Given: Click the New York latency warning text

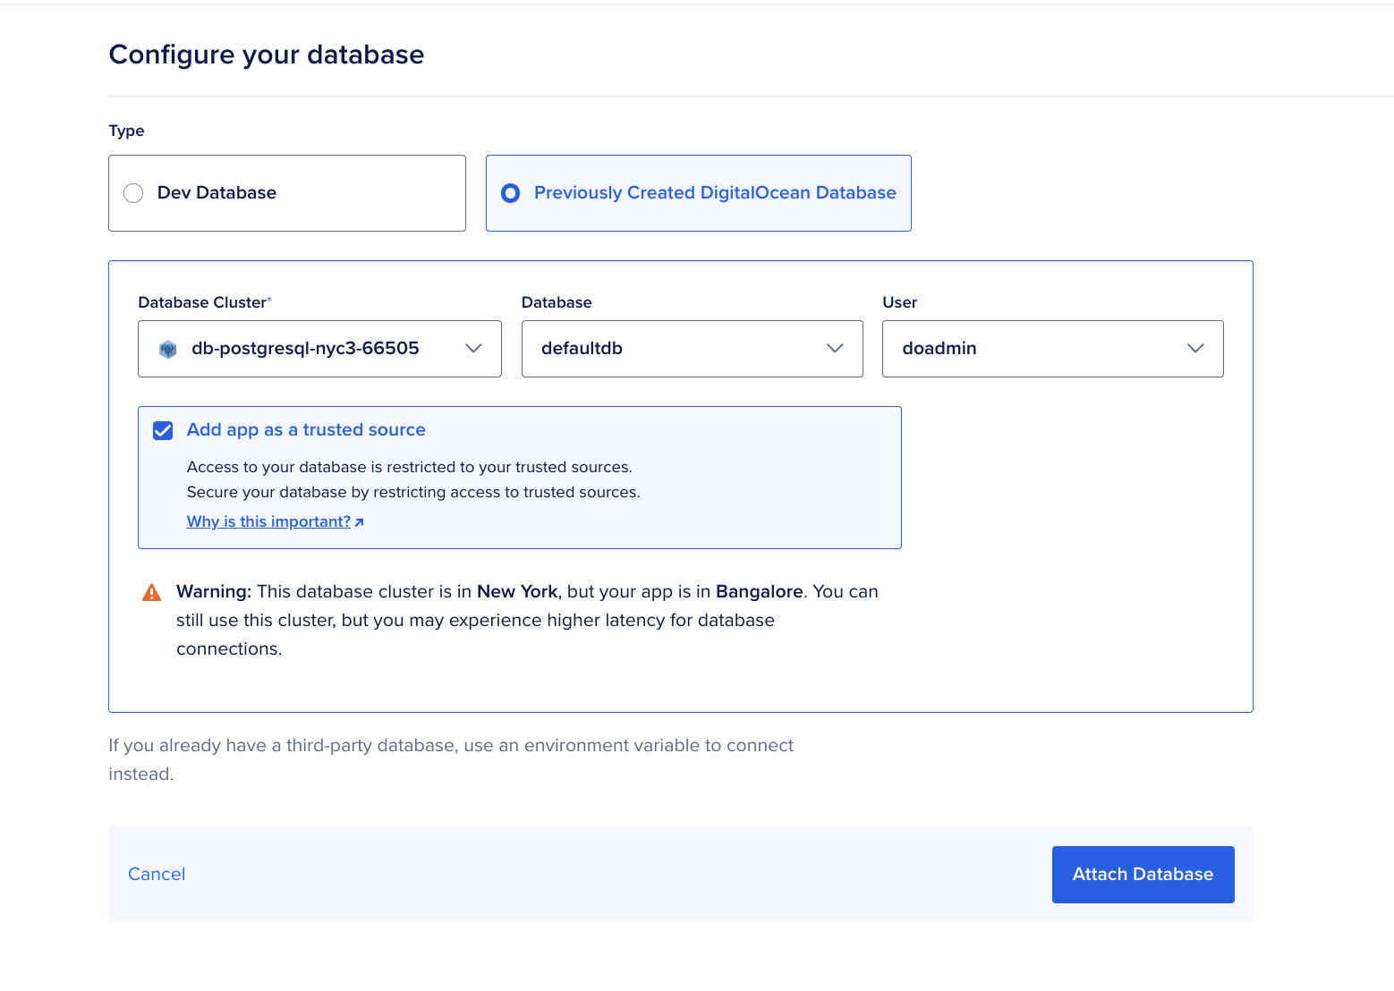Looking at the screenshot, I should pyautogui.click(x=526, y=620).
